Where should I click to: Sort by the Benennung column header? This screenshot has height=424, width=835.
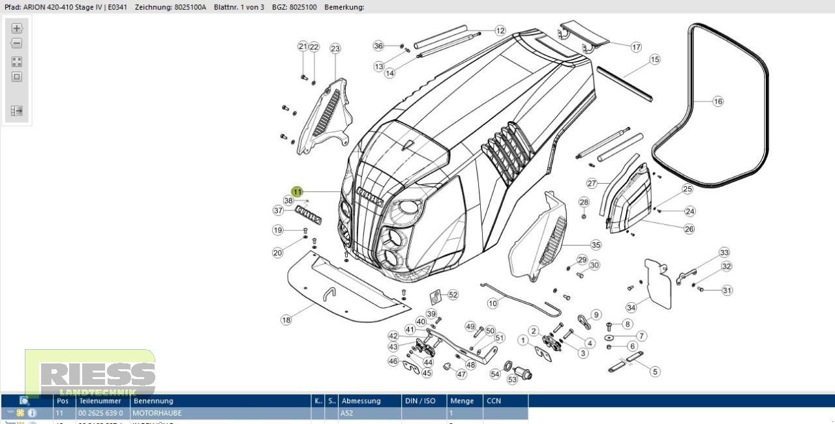click(154, 401)
